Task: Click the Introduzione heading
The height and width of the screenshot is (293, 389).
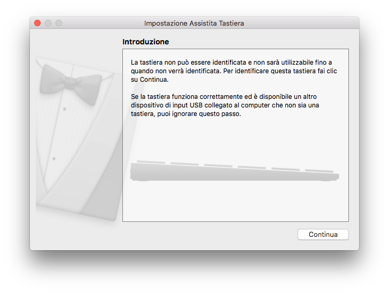Action: tap(146, 42)
